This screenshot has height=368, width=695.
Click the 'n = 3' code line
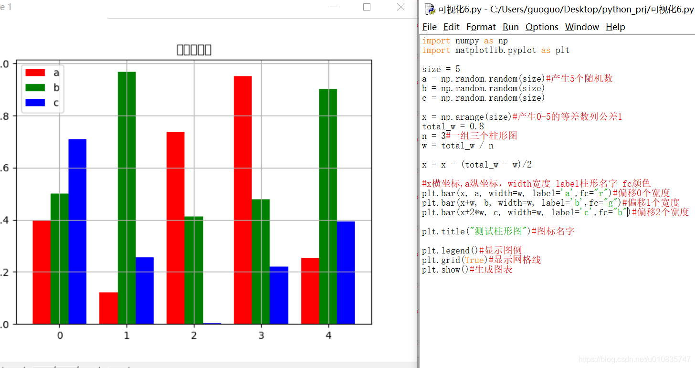470,136
